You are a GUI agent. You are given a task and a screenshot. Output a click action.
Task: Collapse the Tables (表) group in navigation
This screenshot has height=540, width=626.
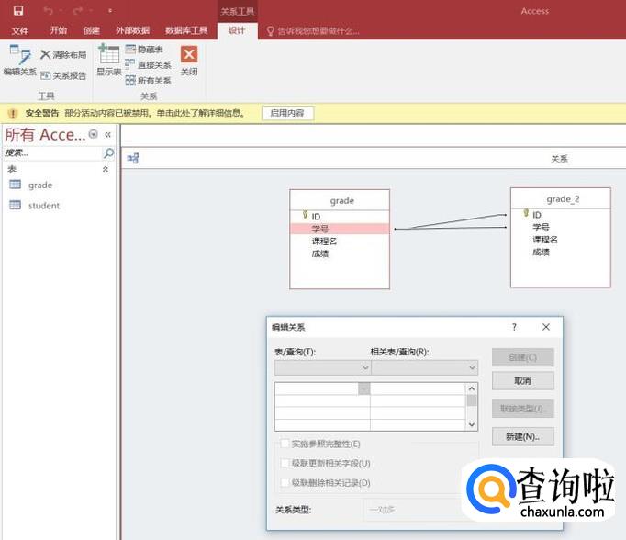coord(105,169)
